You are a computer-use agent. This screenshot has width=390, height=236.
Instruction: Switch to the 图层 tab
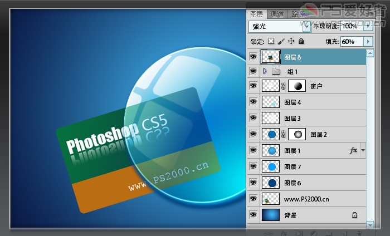coord(257,14)
